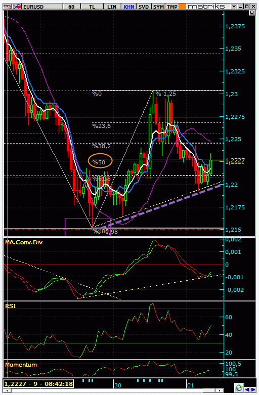The width and height of the screenshot is (259, 395).
Task: Open the dropdown arrow beside the matriks logo
Action: (x=234, y=7)
